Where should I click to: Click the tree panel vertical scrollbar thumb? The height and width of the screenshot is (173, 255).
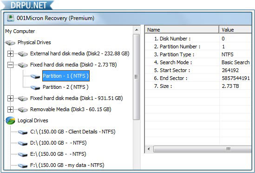(136, 77)
